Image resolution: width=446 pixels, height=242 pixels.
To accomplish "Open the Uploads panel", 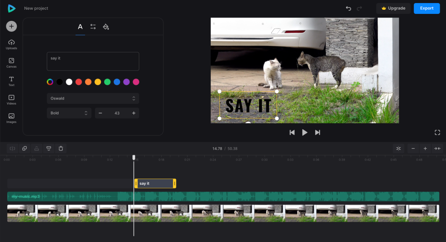I will point(11,44).
